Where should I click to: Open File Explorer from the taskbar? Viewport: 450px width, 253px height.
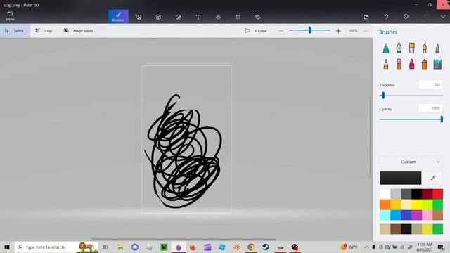[120, 247]
